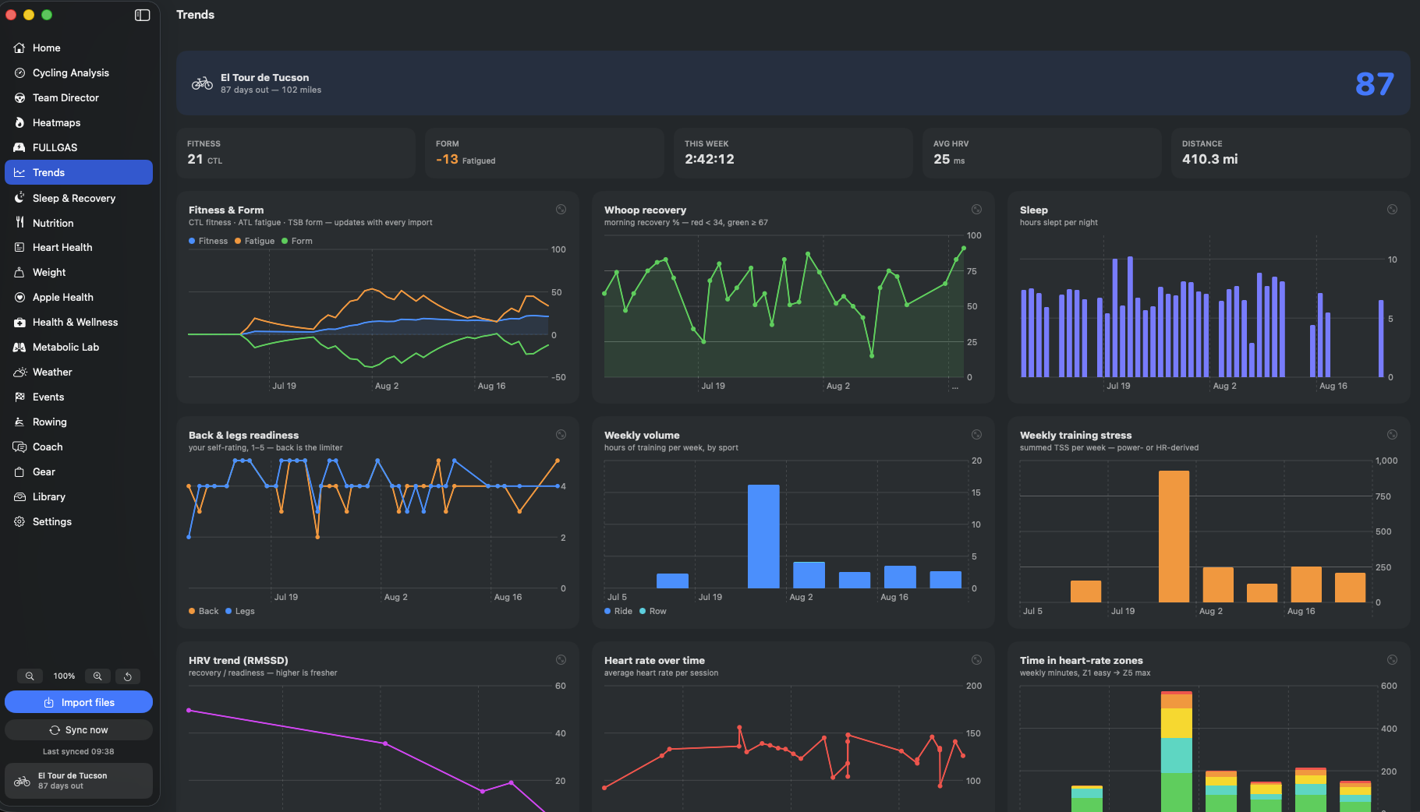Open the El Tour de Tucson countdown banner

coord(793,83)
